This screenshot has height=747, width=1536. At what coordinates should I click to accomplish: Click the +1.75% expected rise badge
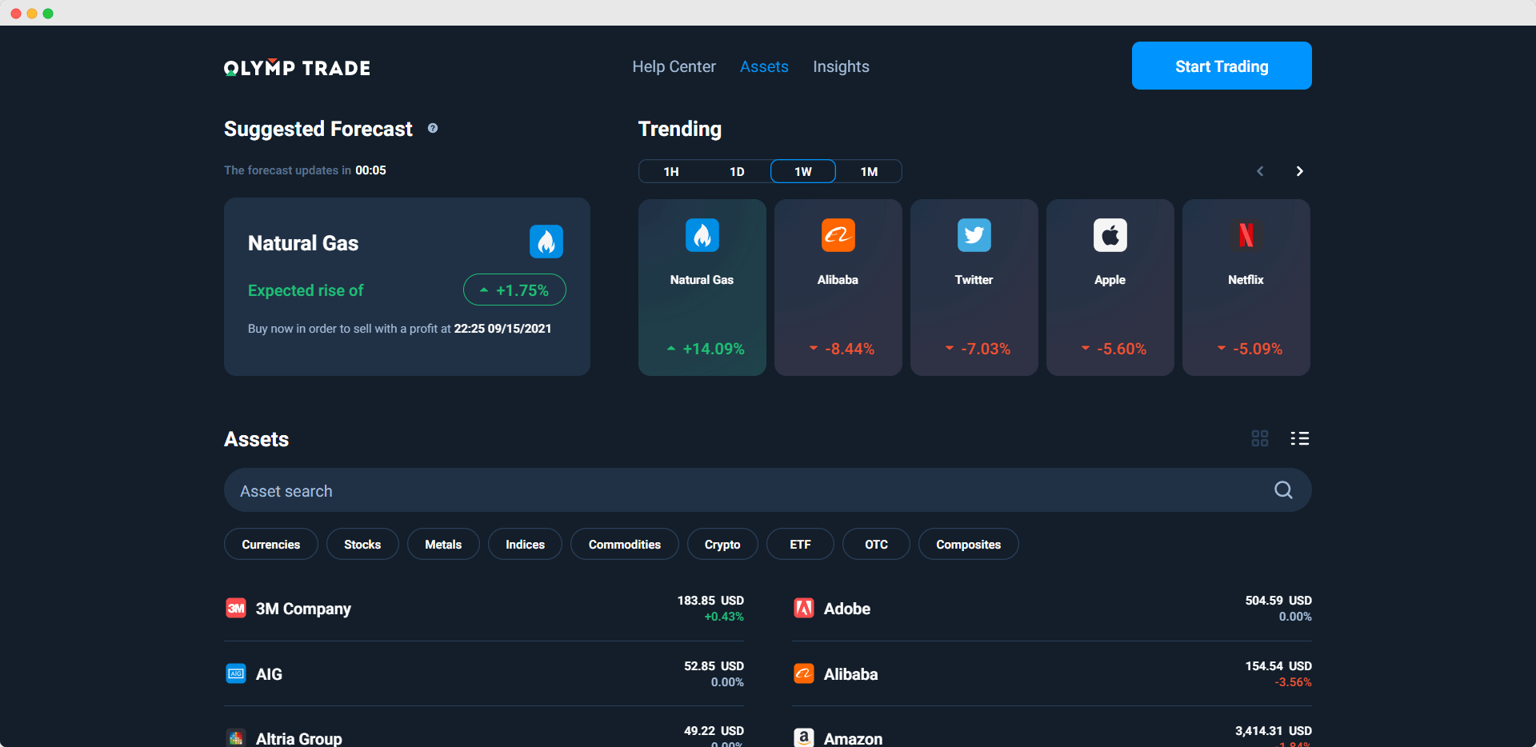(514, 290)
